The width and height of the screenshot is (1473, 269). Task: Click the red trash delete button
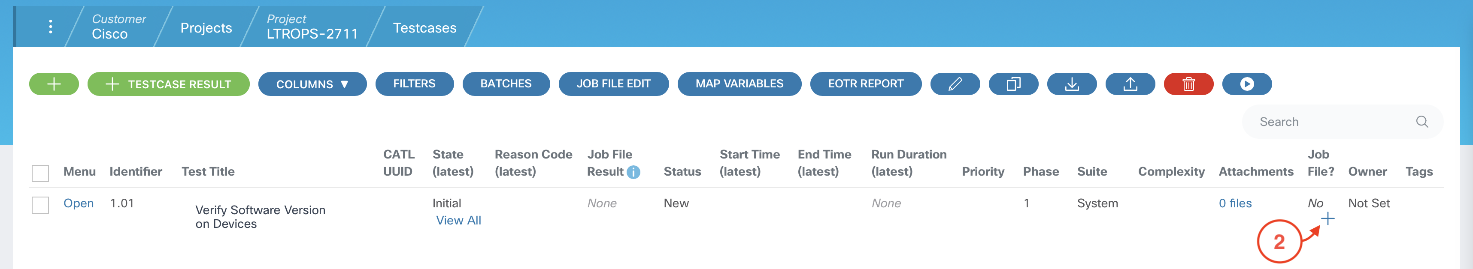pyautogui.click(x=1188, y=84)
